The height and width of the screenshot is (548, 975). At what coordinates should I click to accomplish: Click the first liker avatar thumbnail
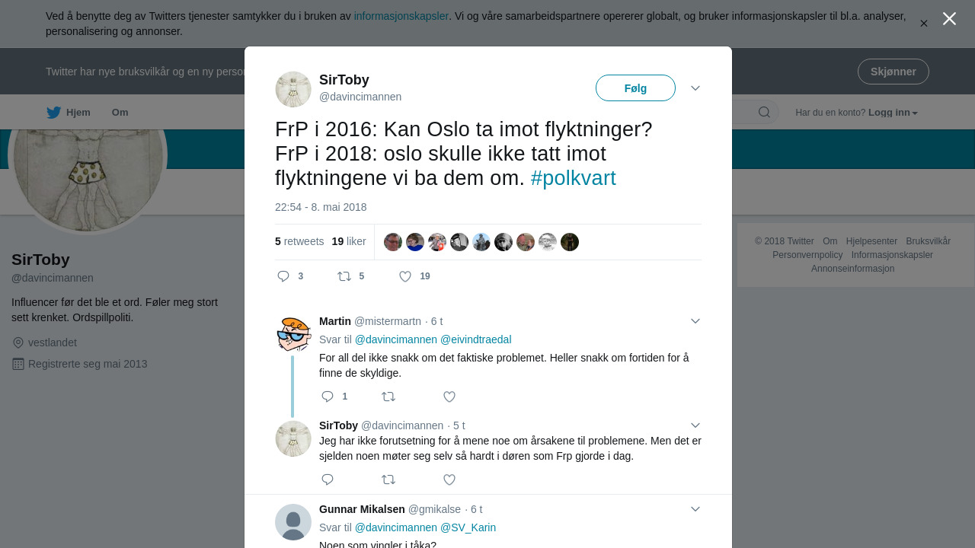pos(393,242)
